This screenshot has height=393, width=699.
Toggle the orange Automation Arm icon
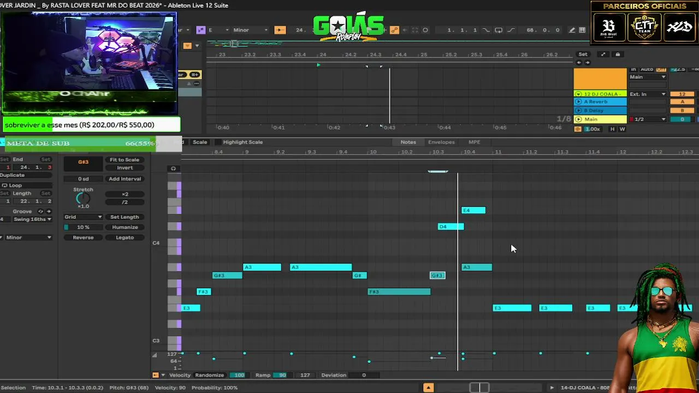coord(394,30)
